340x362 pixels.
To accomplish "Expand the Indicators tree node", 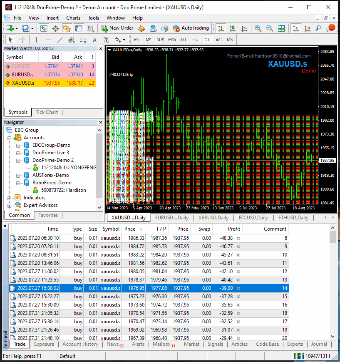I will 10,198.
